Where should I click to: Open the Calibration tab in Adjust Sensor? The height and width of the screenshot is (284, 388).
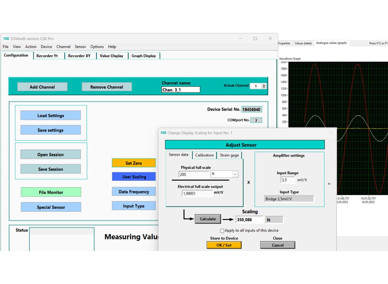click(x=204, y=155)
